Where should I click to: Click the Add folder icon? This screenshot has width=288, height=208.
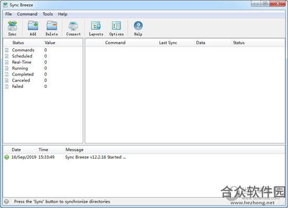(33, 26)
